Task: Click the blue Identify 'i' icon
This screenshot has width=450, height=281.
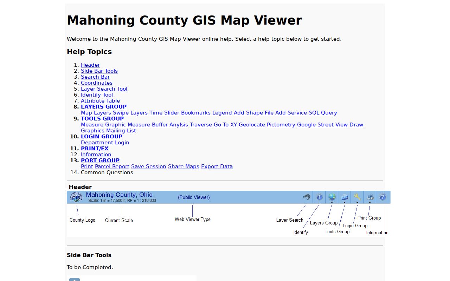Action: click(x=319, y=197)
